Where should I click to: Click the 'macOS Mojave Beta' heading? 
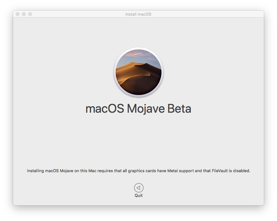click(138, 109)
